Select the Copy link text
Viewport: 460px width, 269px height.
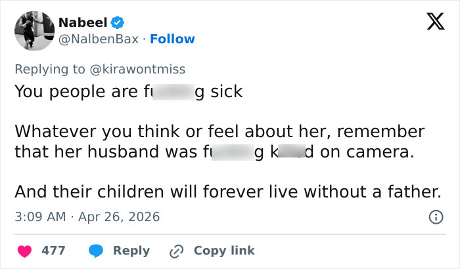[224, 251]
